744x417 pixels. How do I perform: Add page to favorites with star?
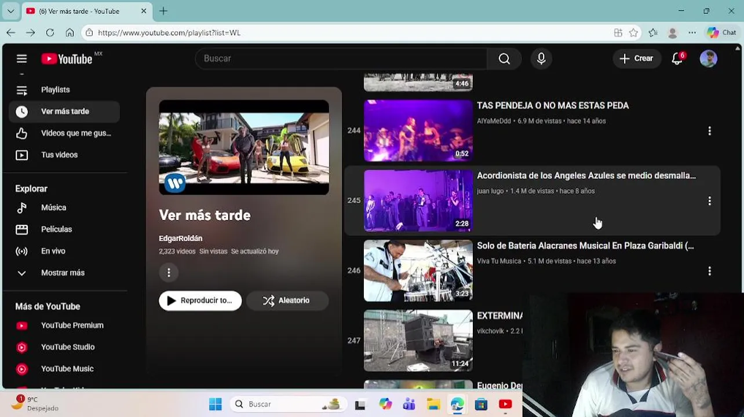(x=633, y=33)
